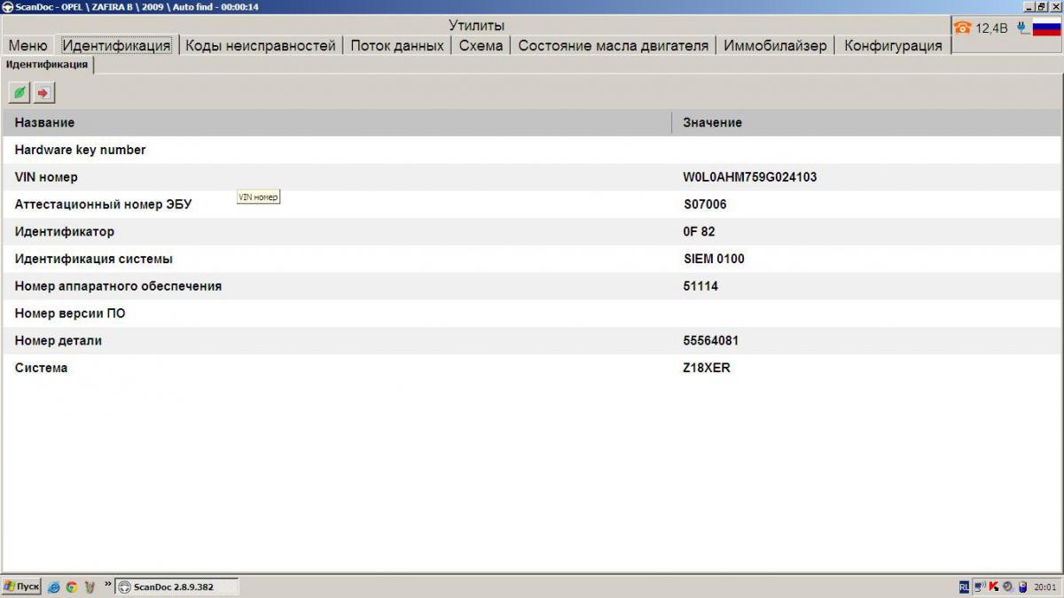Select the Идентификатор row label

[x=64, y=232]
